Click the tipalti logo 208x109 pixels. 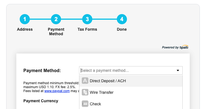[184, 47]
